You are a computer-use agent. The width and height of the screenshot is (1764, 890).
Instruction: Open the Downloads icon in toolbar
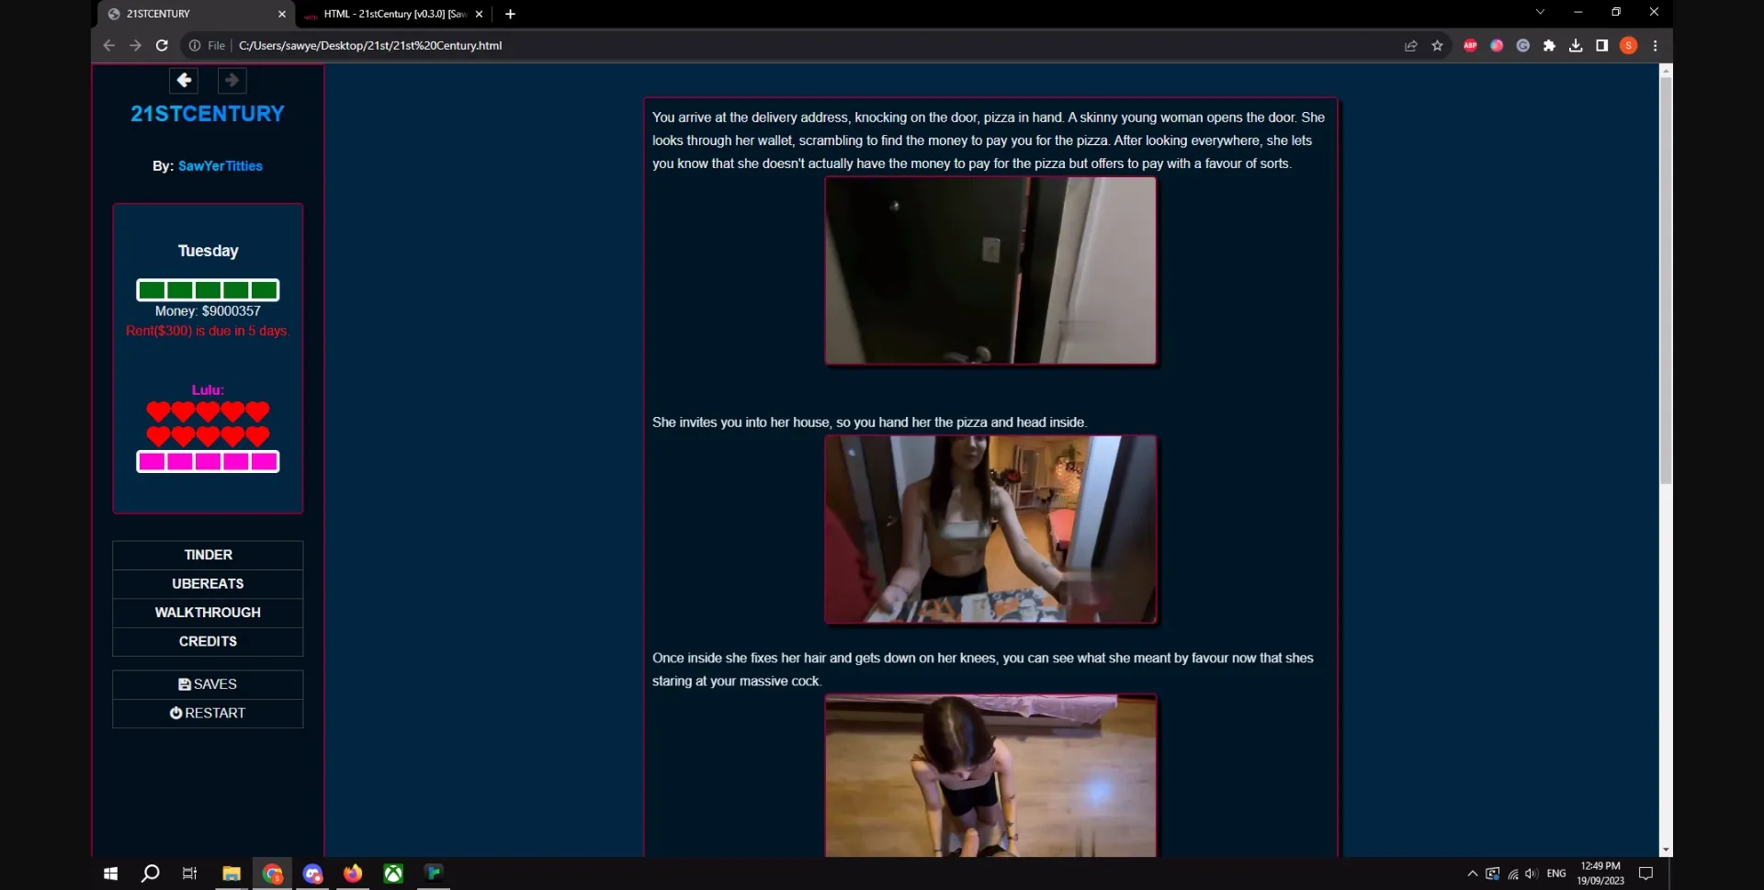click(1576, 45)
